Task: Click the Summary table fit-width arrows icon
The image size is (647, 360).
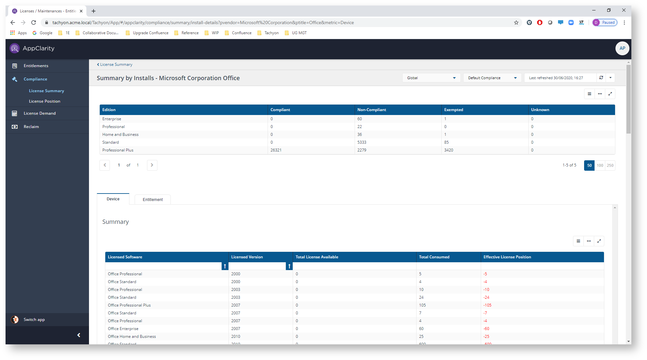Action: tap(589, 241)
